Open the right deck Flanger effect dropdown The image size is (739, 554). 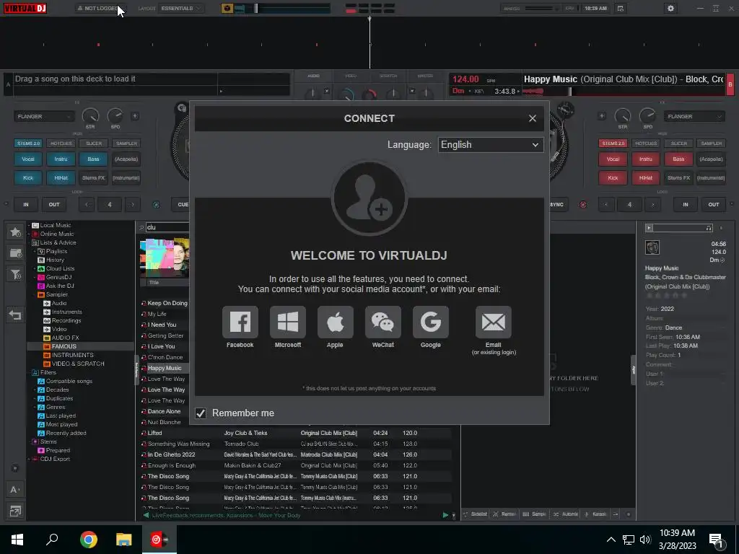point(694,116)
